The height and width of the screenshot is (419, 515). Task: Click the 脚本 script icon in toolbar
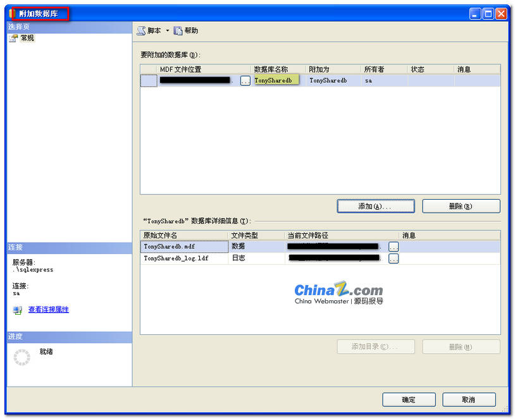(x=141, y=31)
